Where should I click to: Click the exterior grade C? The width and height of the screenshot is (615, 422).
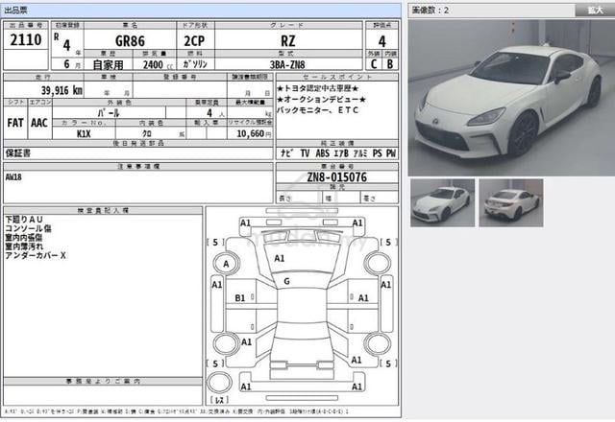374,64
